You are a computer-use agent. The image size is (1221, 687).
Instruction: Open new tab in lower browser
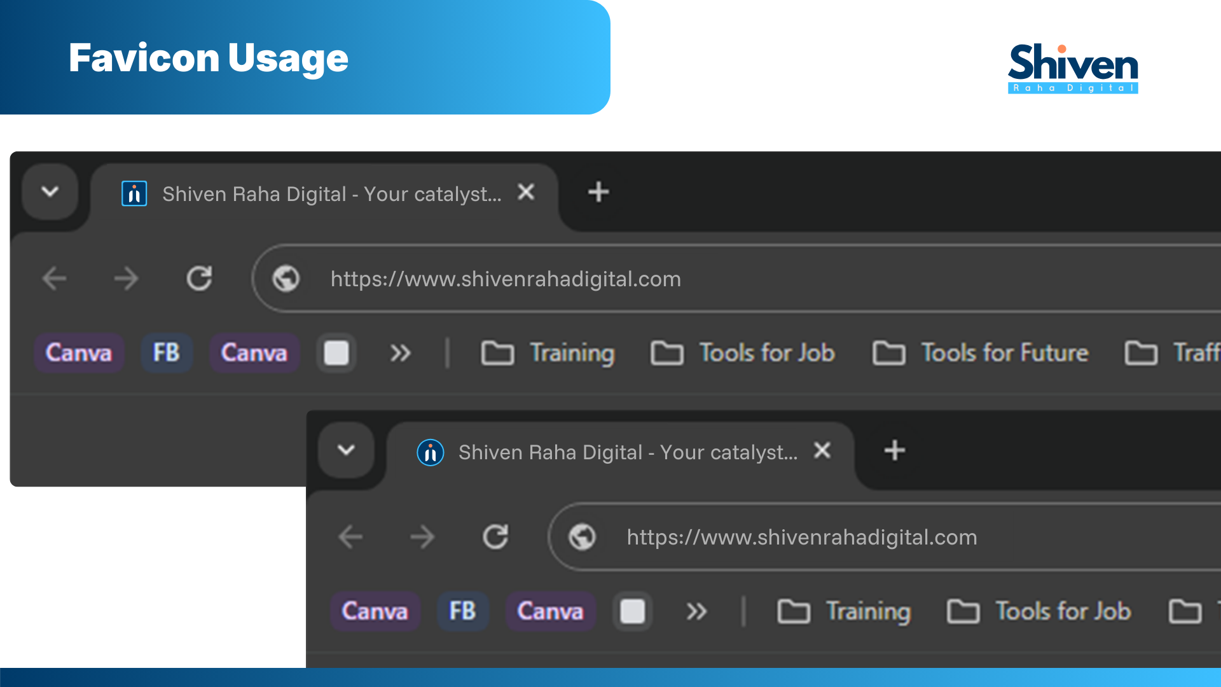click(895, 450)
